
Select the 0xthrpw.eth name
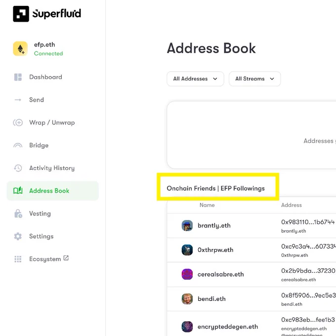click(x=215, y=250)
